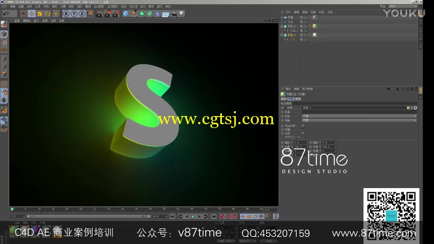The image size is (434, 244).
Task: Toggle the first checkbox under side dropdown
Action: pos(303,126)
